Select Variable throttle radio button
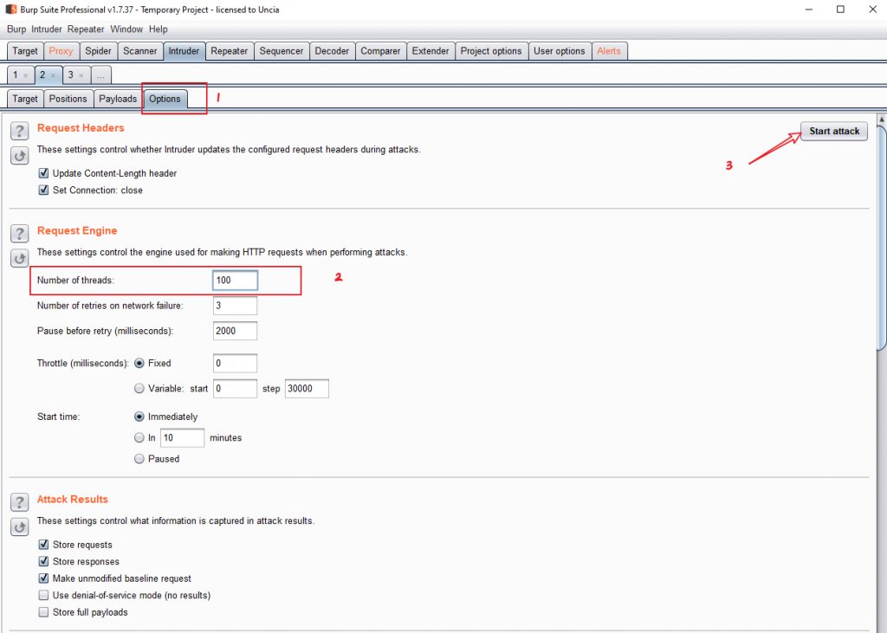887x633 pixels. coord(139,389)
